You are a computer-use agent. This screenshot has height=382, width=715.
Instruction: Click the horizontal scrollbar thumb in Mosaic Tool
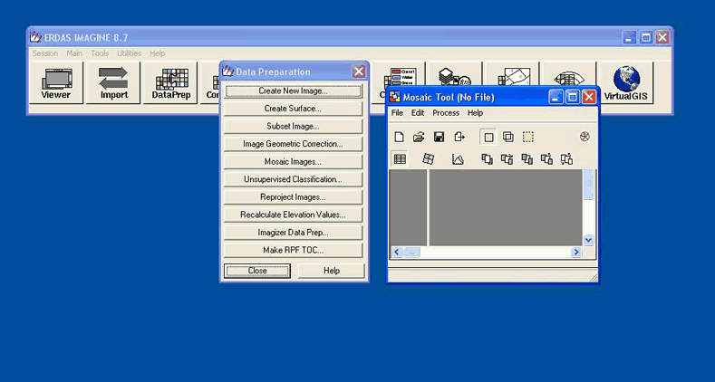point(411,252)
